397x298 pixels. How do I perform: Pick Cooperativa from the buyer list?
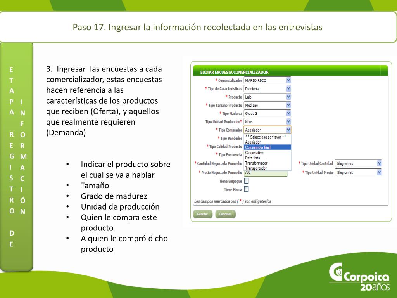(x=268, y=152)
